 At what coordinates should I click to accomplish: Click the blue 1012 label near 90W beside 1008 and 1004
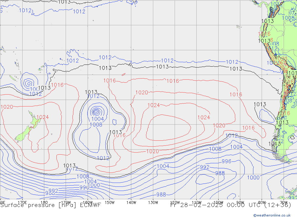click(232, 136)
